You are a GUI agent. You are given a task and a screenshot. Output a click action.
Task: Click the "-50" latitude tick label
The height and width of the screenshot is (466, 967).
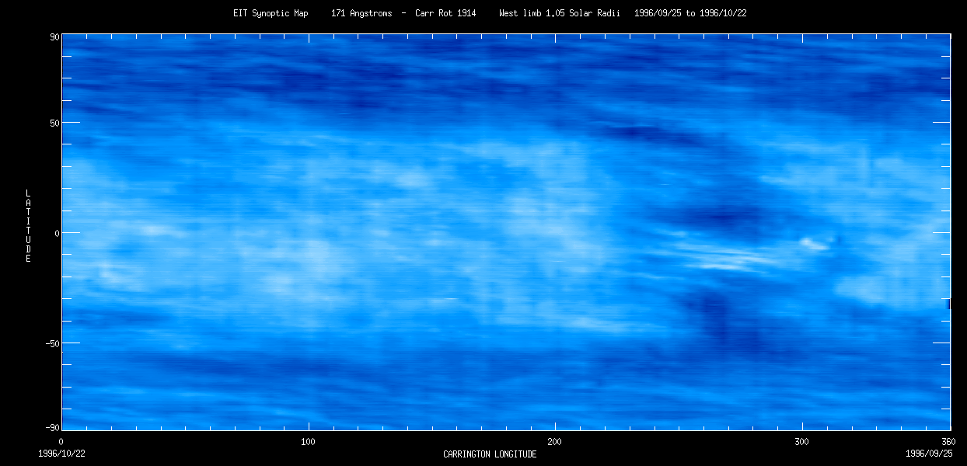(x=52, y=343)
